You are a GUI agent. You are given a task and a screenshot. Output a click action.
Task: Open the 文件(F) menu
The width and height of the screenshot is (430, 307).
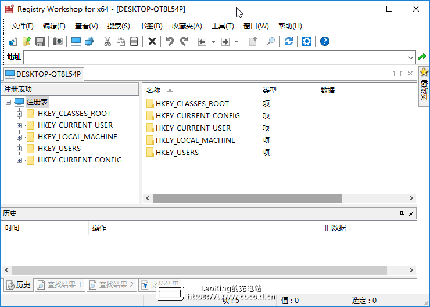pos(23,26)
